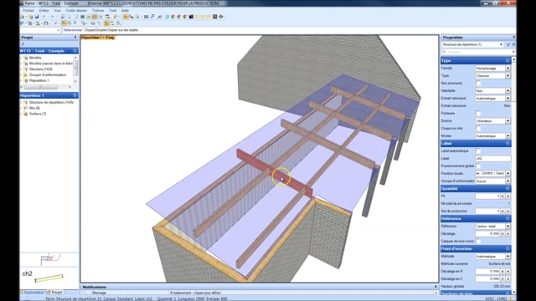Click the green check icon under Projet header

pyautogui.click(x=23, y=44)
